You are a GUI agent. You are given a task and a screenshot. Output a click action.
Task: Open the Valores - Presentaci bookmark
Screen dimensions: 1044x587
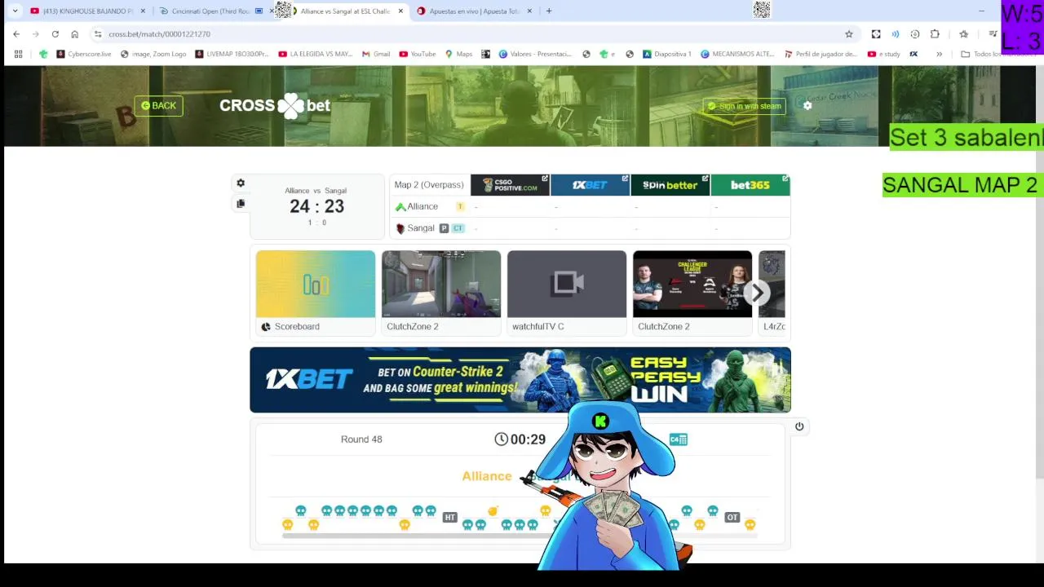(x=535, y=55)
